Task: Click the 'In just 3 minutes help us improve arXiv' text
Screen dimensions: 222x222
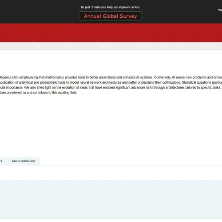Action: [111, 7]
